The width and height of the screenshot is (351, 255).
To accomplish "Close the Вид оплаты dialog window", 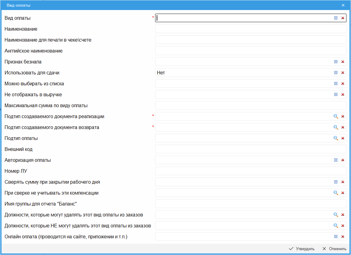I will click(x=343, y=5).
